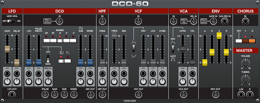This screenshot has width=260, height=103.
Task: Toggle the MOD WHL off/on switch
Action: click(x=11, y=21)
